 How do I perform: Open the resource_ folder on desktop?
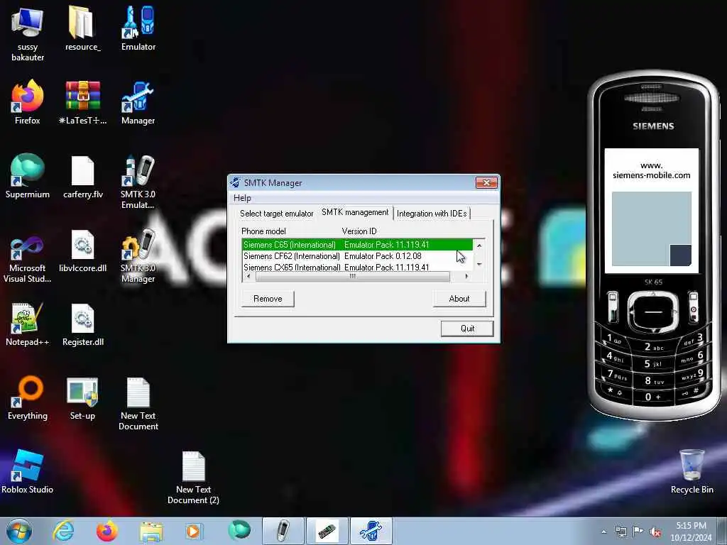pos(82,28)
